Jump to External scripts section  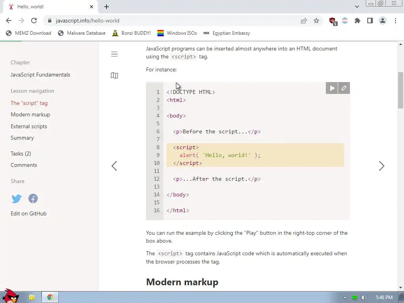click(29, 127)
